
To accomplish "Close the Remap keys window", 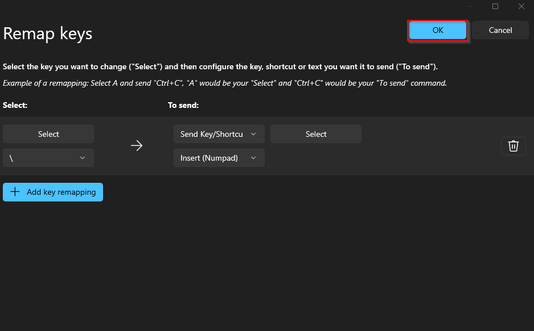I will point(521,6).
